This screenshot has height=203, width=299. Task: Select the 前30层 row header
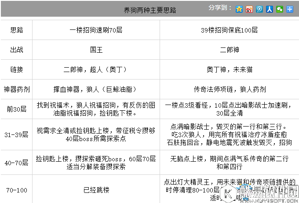coord(17,109)
